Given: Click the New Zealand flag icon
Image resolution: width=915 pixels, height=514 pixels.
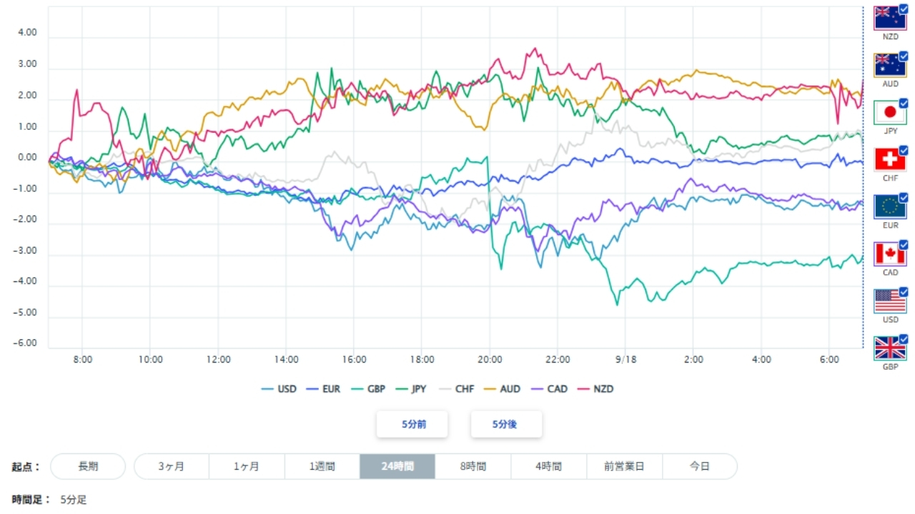Looking at the screenshot, I should tap(890, 18).
